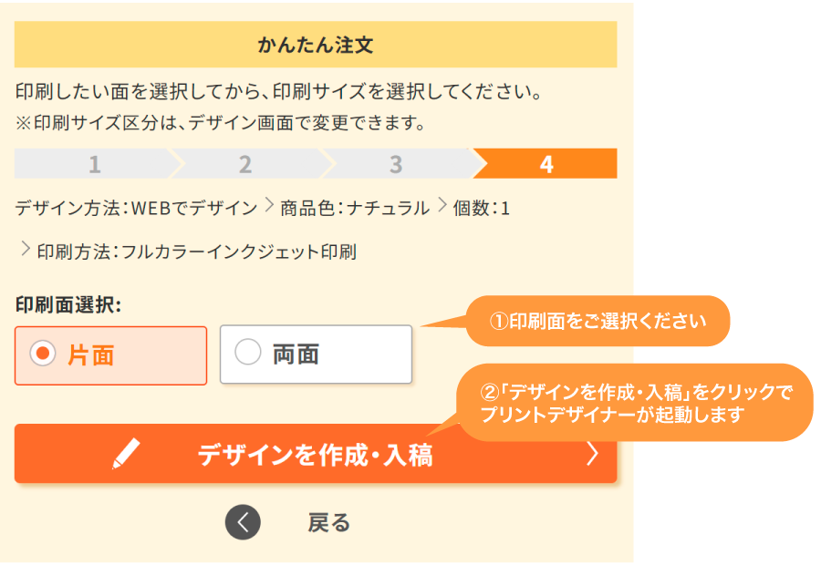Image resolution: width=821 pixels, height=565 pixels.
Task: Click step 1 in the progress indicator
Action: (94, 165)
